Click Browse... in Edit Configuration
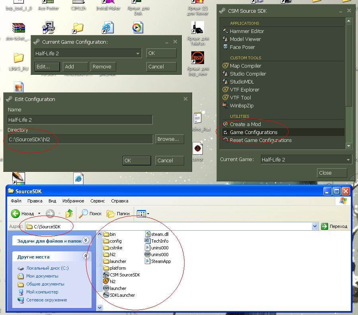358x315 pixels. tap(169, 139)
